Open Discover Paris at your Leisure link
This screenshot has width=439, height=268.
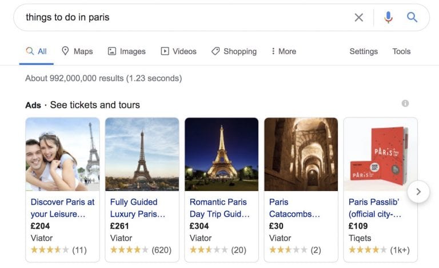62,208
